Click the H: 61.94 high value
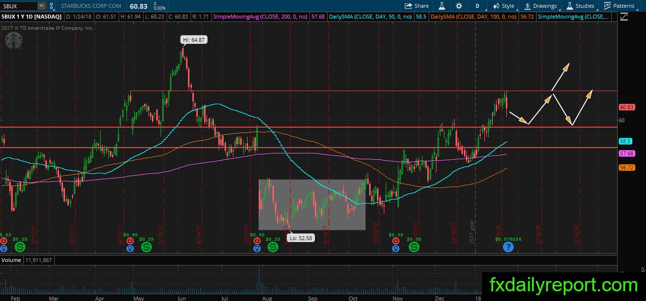The width and height of the screenshot is (646, 301). (x=130, y=17)
